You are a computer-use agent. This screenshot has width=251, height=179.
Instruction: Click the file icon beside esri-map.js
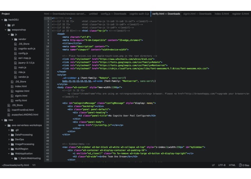[16, 58]
